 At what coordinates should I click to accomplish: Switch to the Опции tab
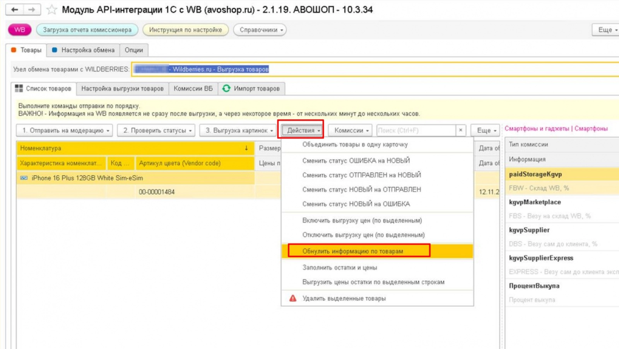pyautogui.click(x=134, y=50)
